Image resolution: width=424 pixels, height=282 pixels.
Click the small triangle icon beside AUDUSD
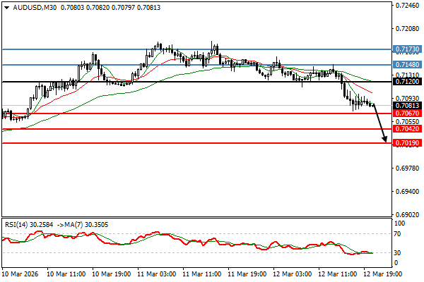pyautogui.click(x=6, y=8)
